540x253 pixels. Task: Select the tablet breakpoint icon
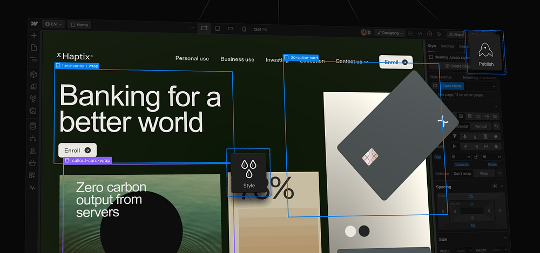tap(218, 28)
